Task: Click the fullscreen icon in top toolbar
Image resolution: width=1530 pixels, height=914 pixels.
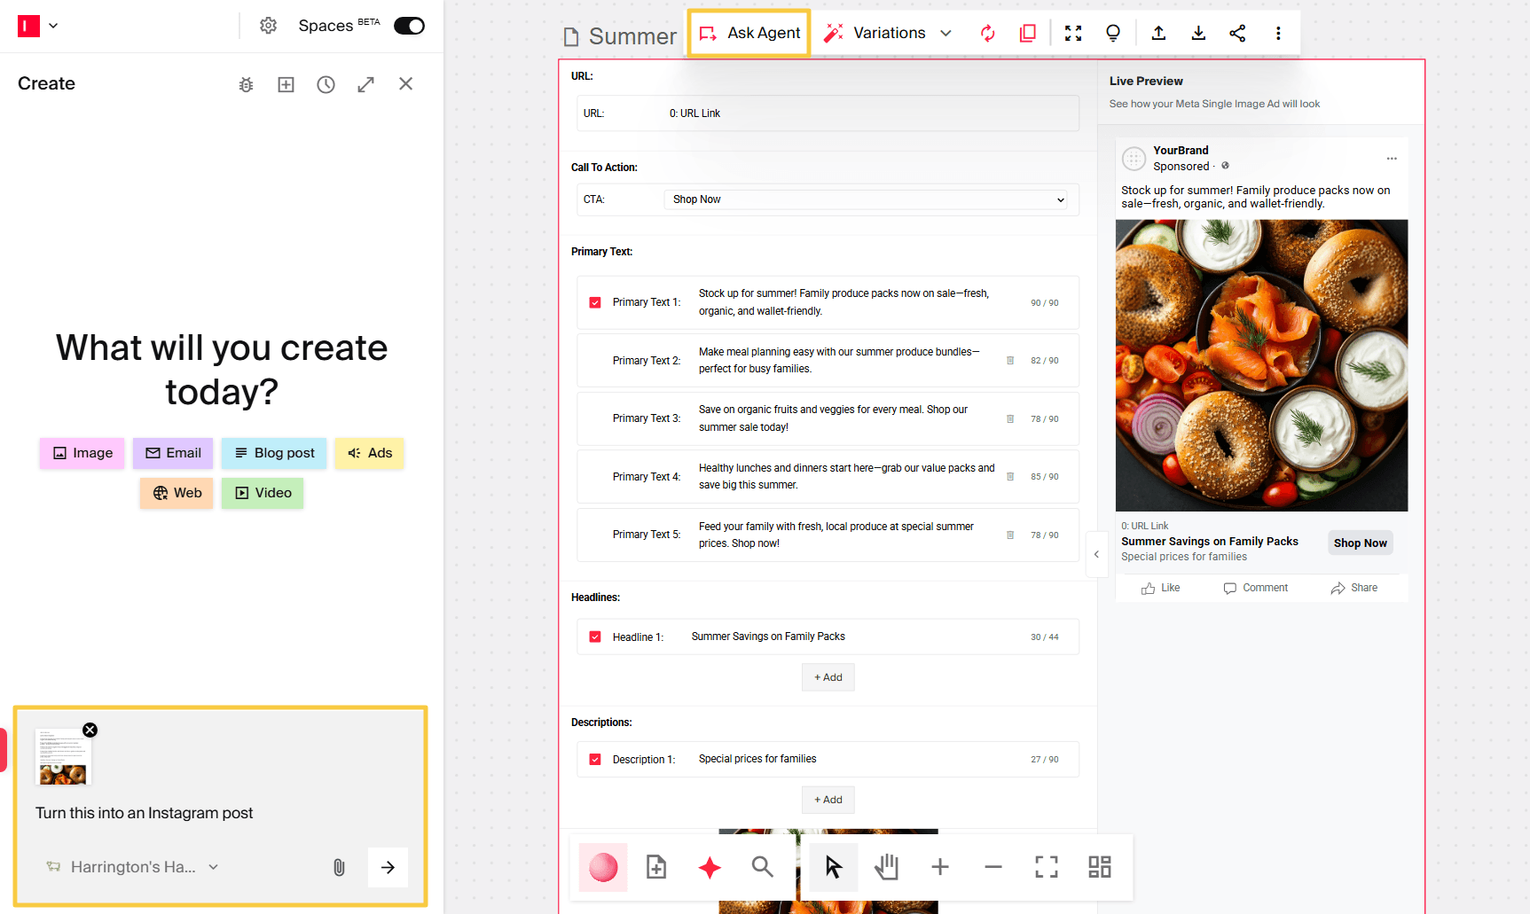Action: tap(1073, 33)
